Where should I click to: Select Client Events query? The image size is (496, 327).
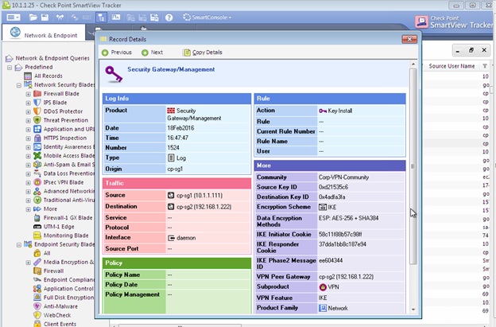(x=60, y=324)
